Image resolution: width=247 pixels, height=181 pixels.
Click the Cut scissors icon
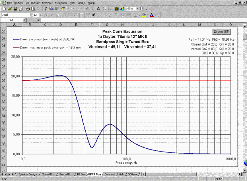pos(46,8)
